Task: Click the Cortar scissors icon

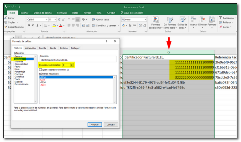Action: (5, 18)
